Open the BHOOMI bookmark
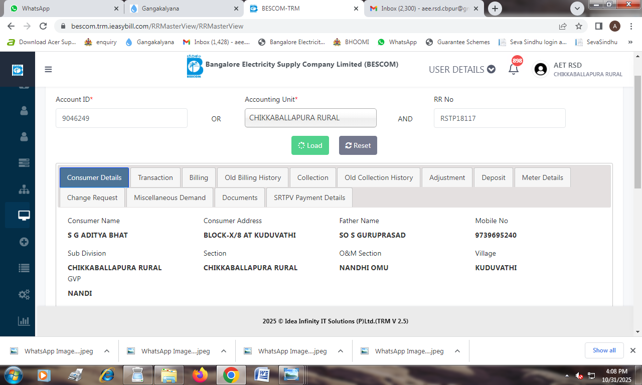This screenshot has height=385, width=642. point(351,42)
